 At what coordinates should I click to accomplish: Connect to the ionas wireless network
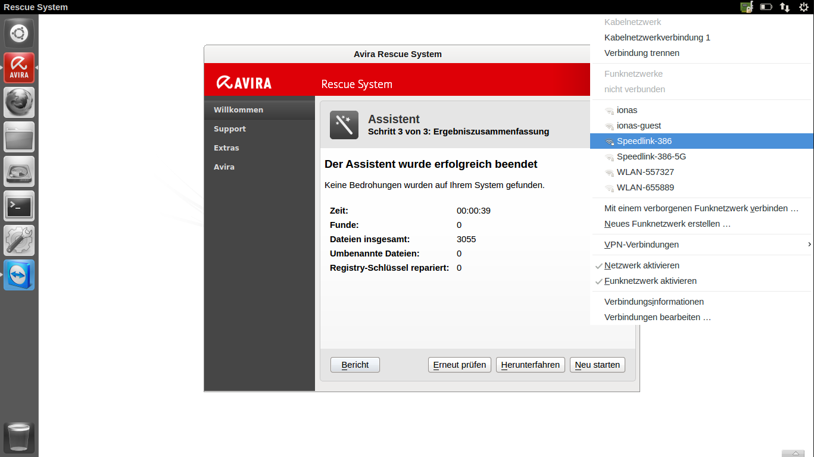click(701, 110)
